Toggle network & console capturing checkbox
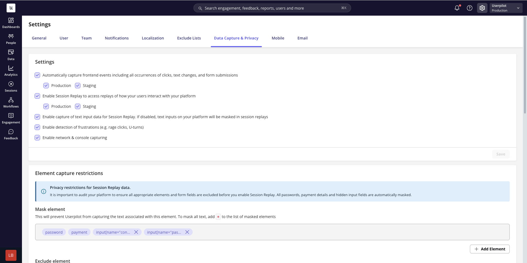Viewport: 527px width, 263px height. coord(37,138)
